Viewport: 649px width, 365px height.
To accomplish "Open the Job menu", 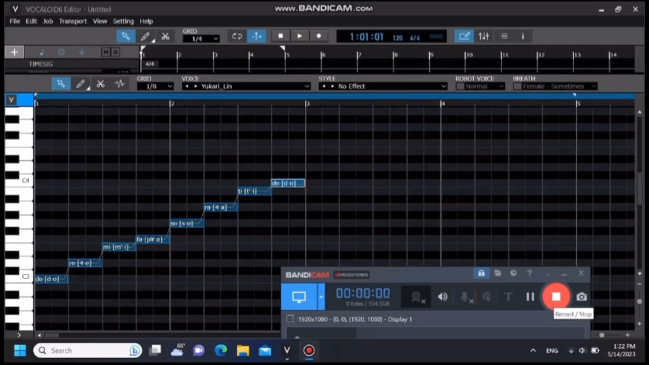I will point(48,21).
